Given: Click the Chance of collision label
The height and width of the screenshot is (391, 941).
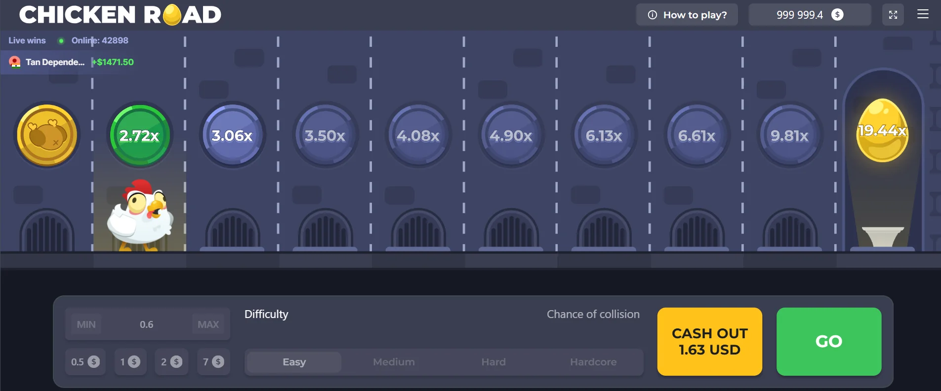Looking at the screenshot, I should pos(593,314).
